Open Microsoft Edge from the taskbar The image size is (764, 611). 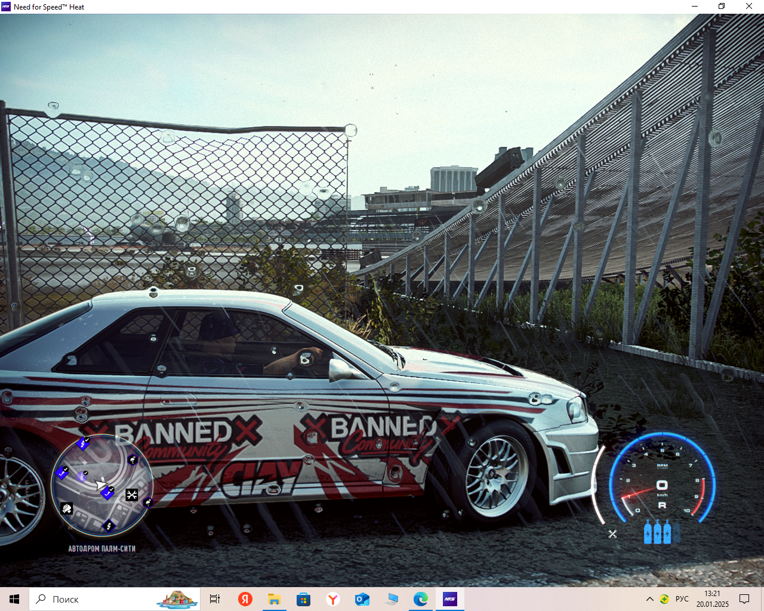[421, 599]
